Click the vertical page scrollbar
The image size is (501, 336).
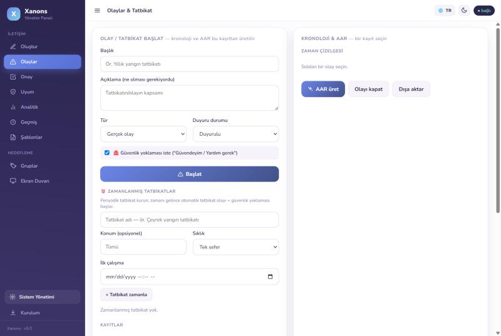(x=498, y=121)
